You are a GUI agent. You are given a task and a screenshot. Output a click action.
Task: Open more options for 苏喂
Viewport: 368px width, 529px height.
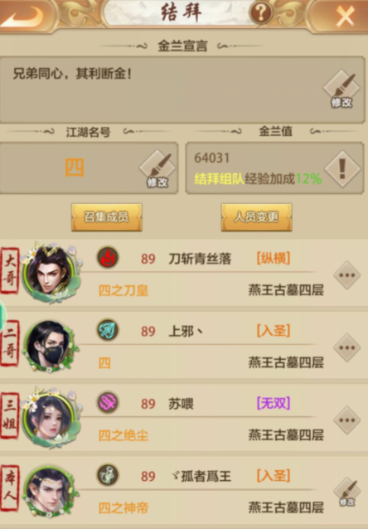pyautogui.click(x=347, y=420)
